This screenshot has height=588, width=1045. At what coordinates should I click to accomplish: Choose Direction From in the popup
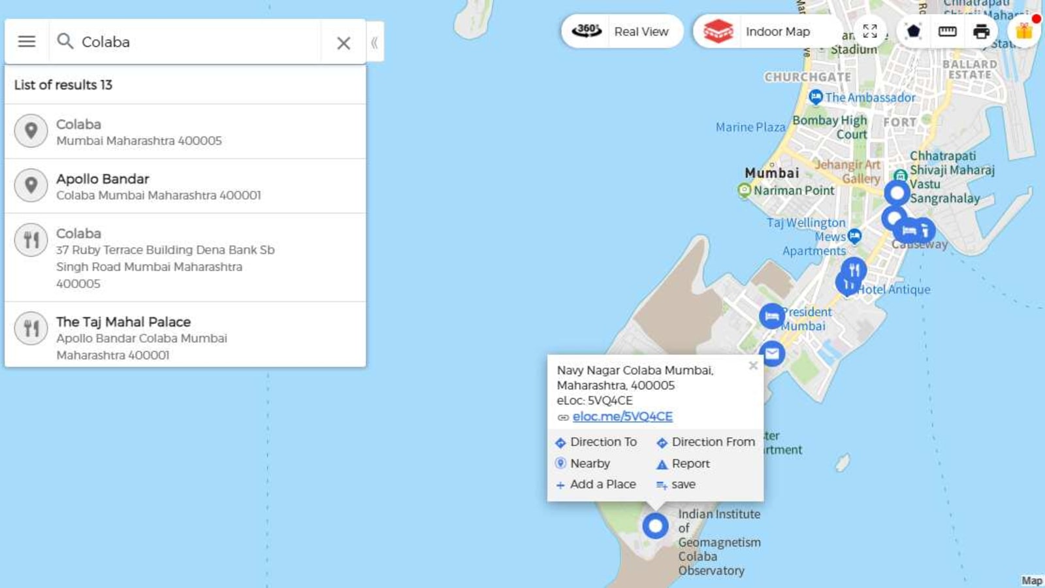tap(706, 442)
